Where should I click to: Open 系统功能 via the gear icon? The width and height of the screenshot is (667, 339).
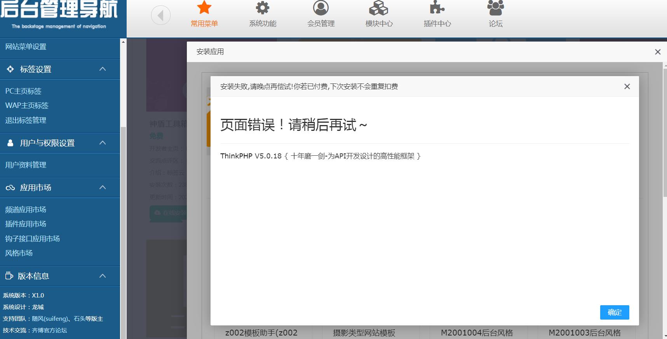pyautogui.click(x=262, y=8)
